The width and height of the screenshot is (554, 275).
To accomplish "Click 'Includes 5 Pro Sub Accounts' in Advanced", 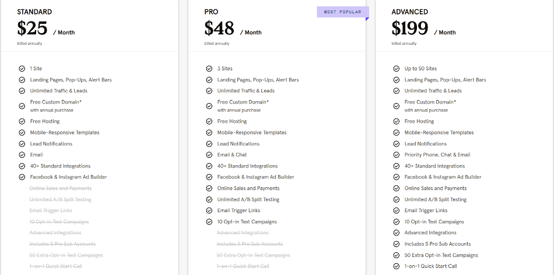I will tap(437, 244).
